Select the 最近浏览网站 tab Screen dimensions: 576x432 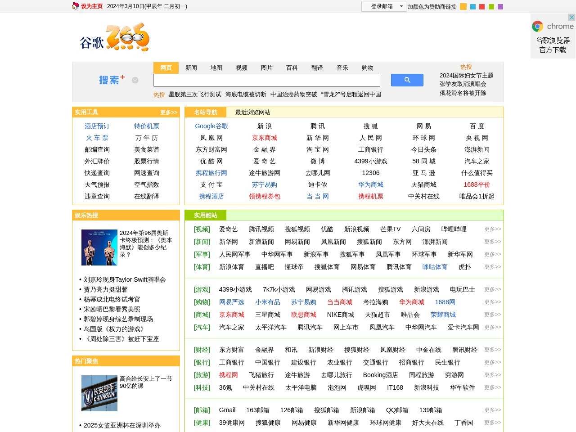click(253, 112)
